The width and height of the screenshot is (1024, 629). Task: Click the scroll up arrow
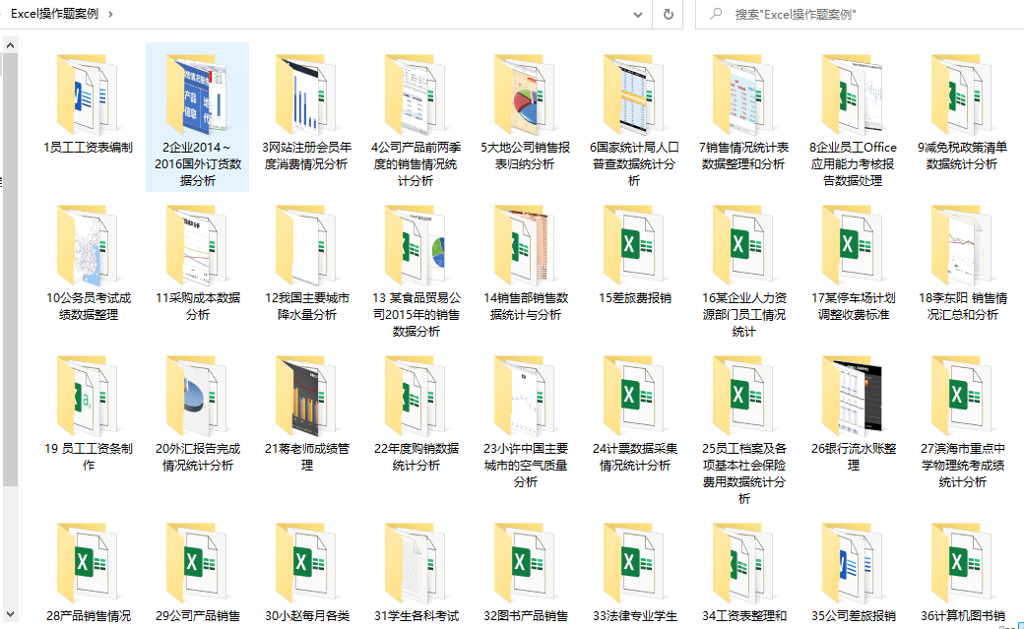(x=10, y=45)
